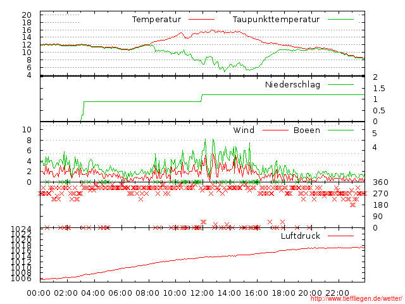Click the 4 temperature axis value
405x304 pixels.
coord(29,75)
